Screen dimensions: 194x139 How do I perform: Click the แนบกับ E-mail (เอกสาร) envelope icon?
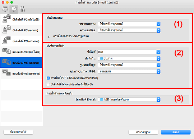6,62
